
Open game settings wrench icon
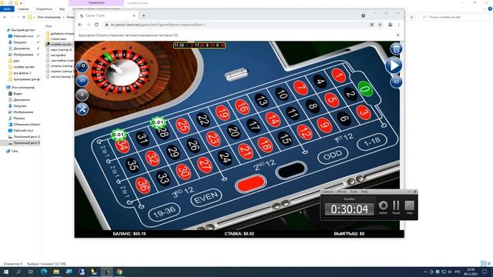click(82, 109)
